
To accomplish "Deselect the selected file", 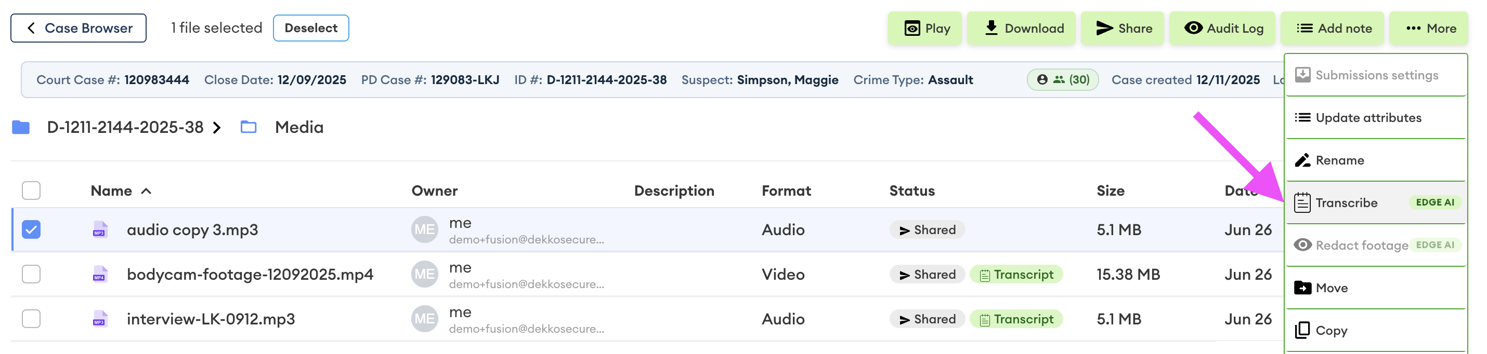I will click(310, 28).
